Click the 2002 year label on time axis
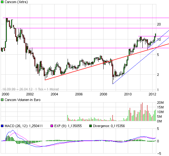The height and width of the screenshot is (156, 169). [30, 94]
